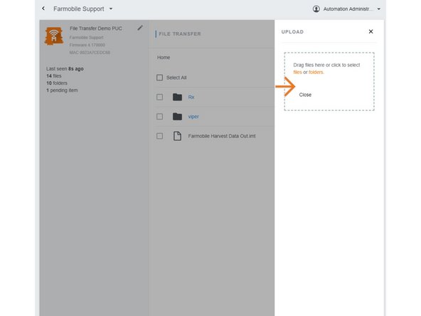The width and height of the screenshot is (421, 316).
Task: Click the Automation Administrator user name
Action: pos(348,9)
